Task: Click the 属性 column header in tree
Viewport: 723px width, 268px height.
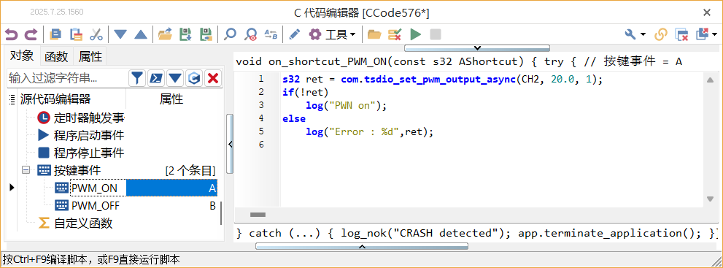Action: 171,99
